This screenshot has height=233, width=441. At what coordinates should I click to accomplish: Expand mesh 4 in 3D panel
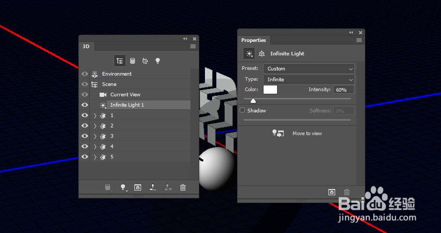click(95, 147)
